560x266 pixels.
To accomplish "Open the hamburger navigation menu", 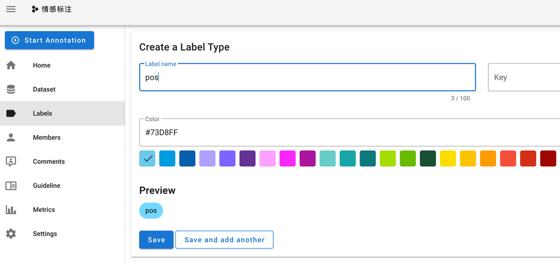I will click(x=11, y=9).
